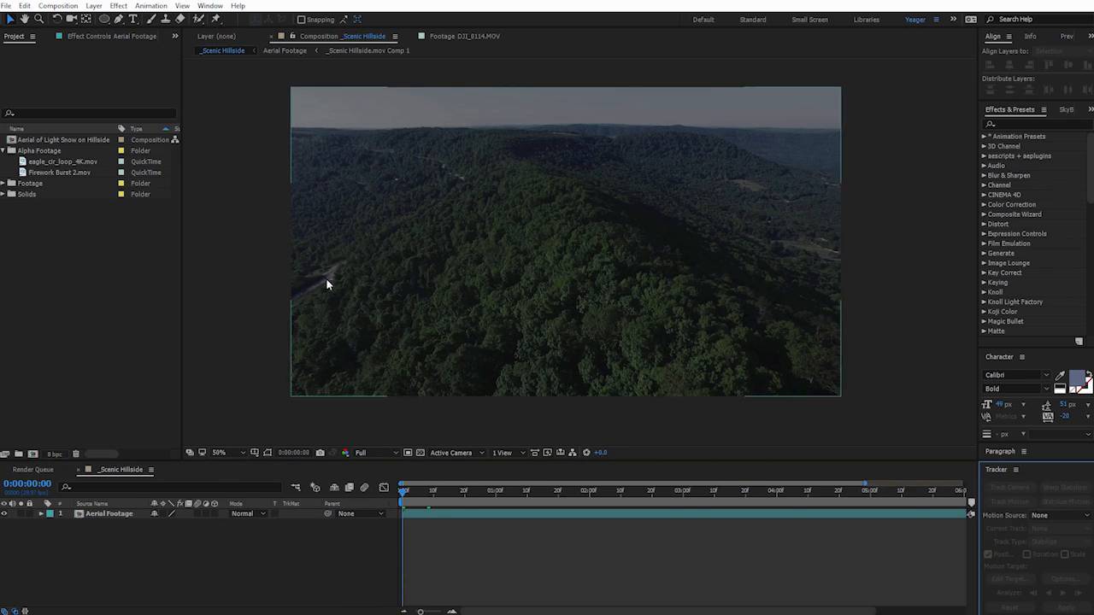This screenshot has width=1094, height=615.
Task: Switch to the Render Queue tab
Action: point(33,470)
